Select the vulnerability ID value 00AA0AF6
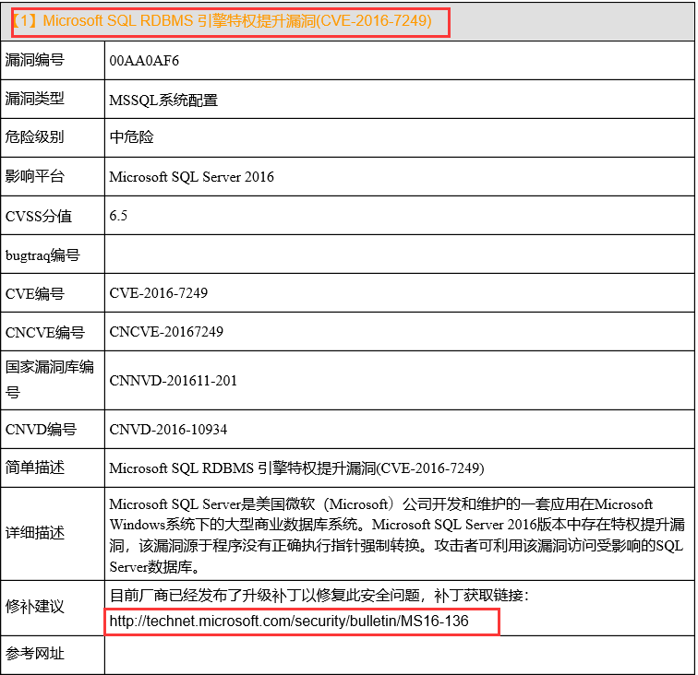The width and height of the screenshot is (698, 675). click(x=144, y=61)
